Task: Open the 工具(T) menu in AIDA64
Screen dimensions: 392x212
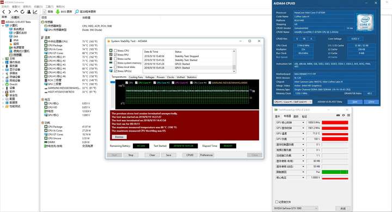Action: click(x=50, y=7)
